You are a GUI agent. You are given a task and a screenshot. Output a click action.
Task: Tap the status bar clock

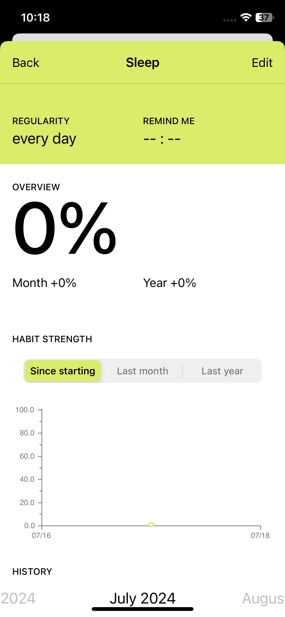pyautogui.click(x=35, y=18)
